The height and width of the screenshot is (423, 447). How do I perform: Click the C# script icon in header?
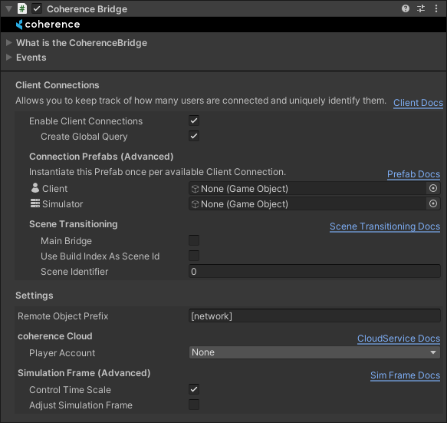click(22, 8)
